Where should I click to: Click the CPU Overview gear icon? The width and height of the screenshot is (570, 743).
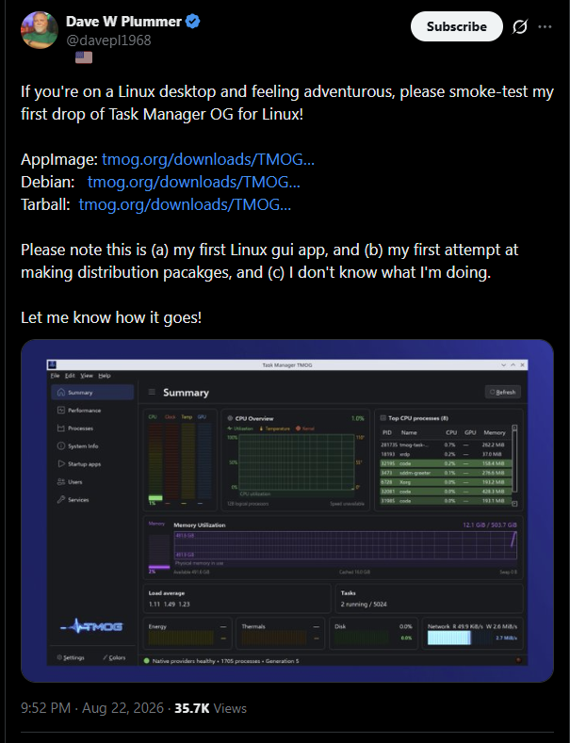230,418
